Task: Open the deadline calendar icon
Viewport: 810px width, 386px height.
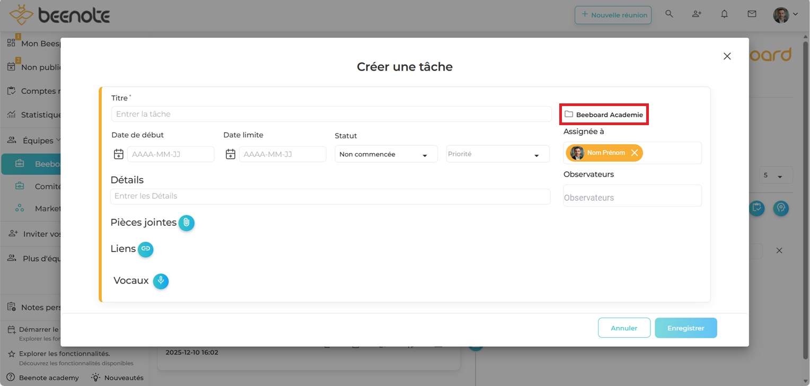Action: point(231,154)
